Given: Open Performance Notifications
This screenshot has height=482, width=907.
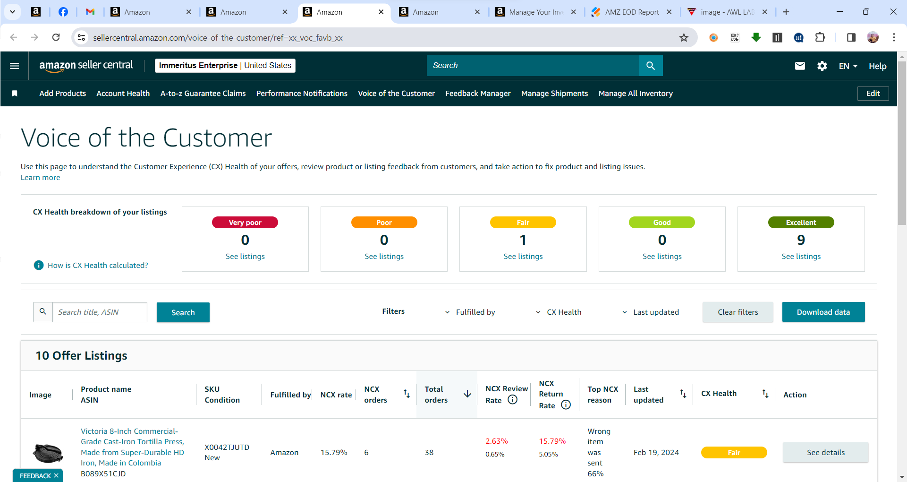Looking at the screenshot, I should point(302,94).
